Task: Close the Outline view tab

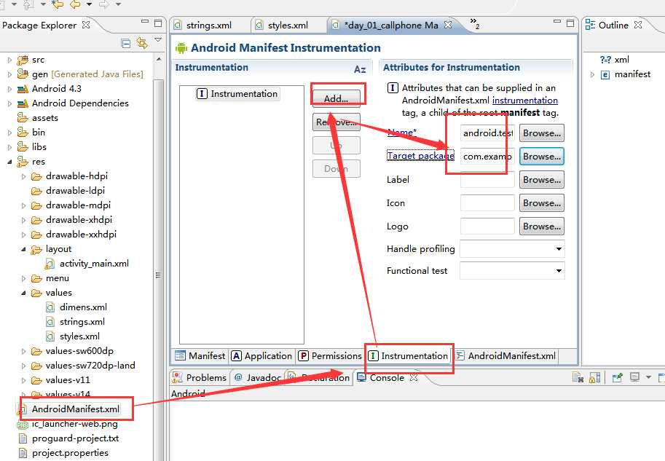Action: pyautogui.click(x=638, y=25)
